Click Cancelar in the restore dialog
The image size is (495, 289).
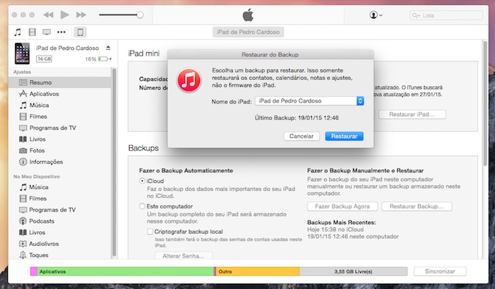click(301, 136)
